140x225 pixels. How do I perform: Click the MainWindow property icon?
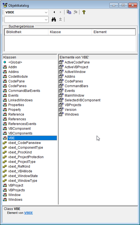click(x=61, y=96)
